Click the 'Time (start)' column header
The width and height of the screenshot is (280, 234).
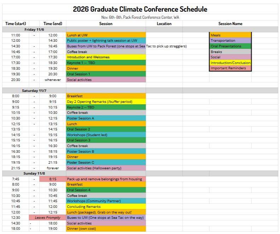[x=16, y=24]
